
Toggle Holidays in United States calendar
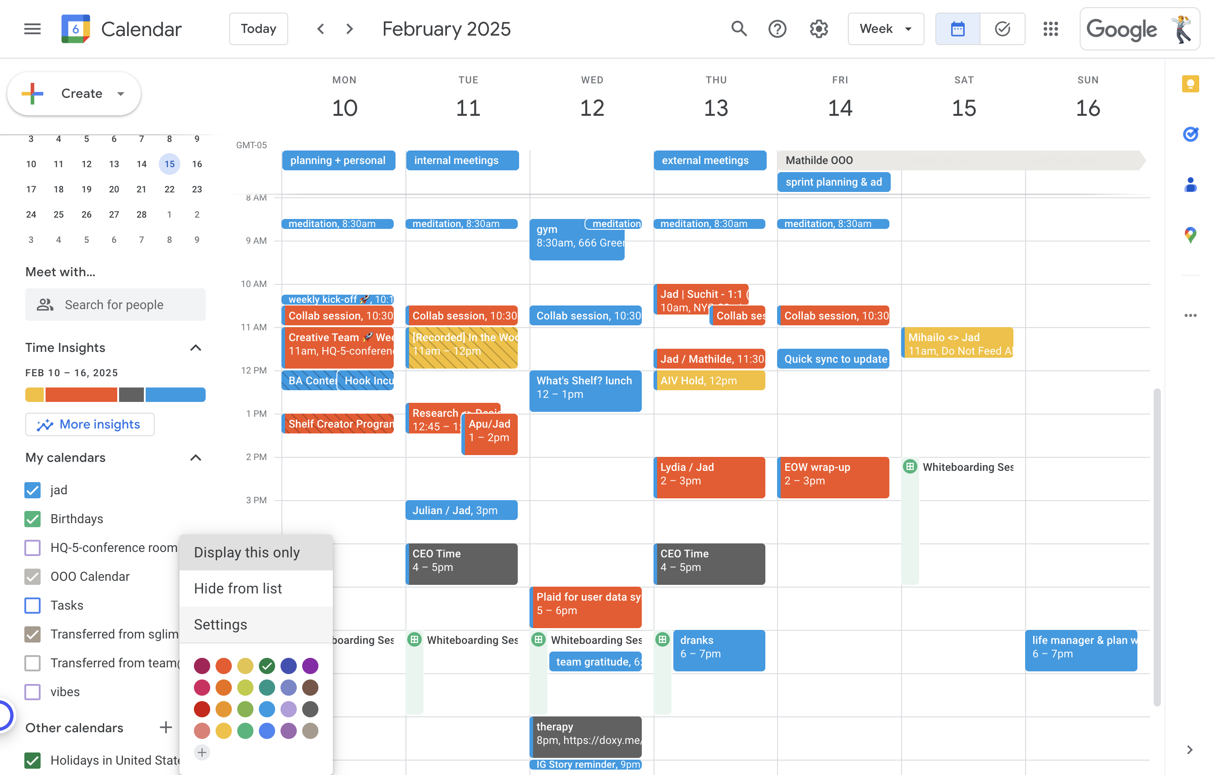pyautogui.click(x=33, y=760)
